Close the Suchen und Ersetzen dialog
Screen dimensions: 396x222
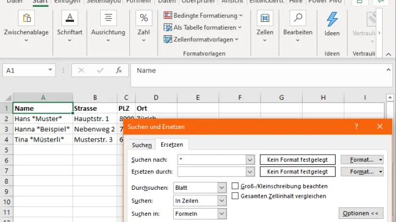pyautogui.click(x=380, y=127)
